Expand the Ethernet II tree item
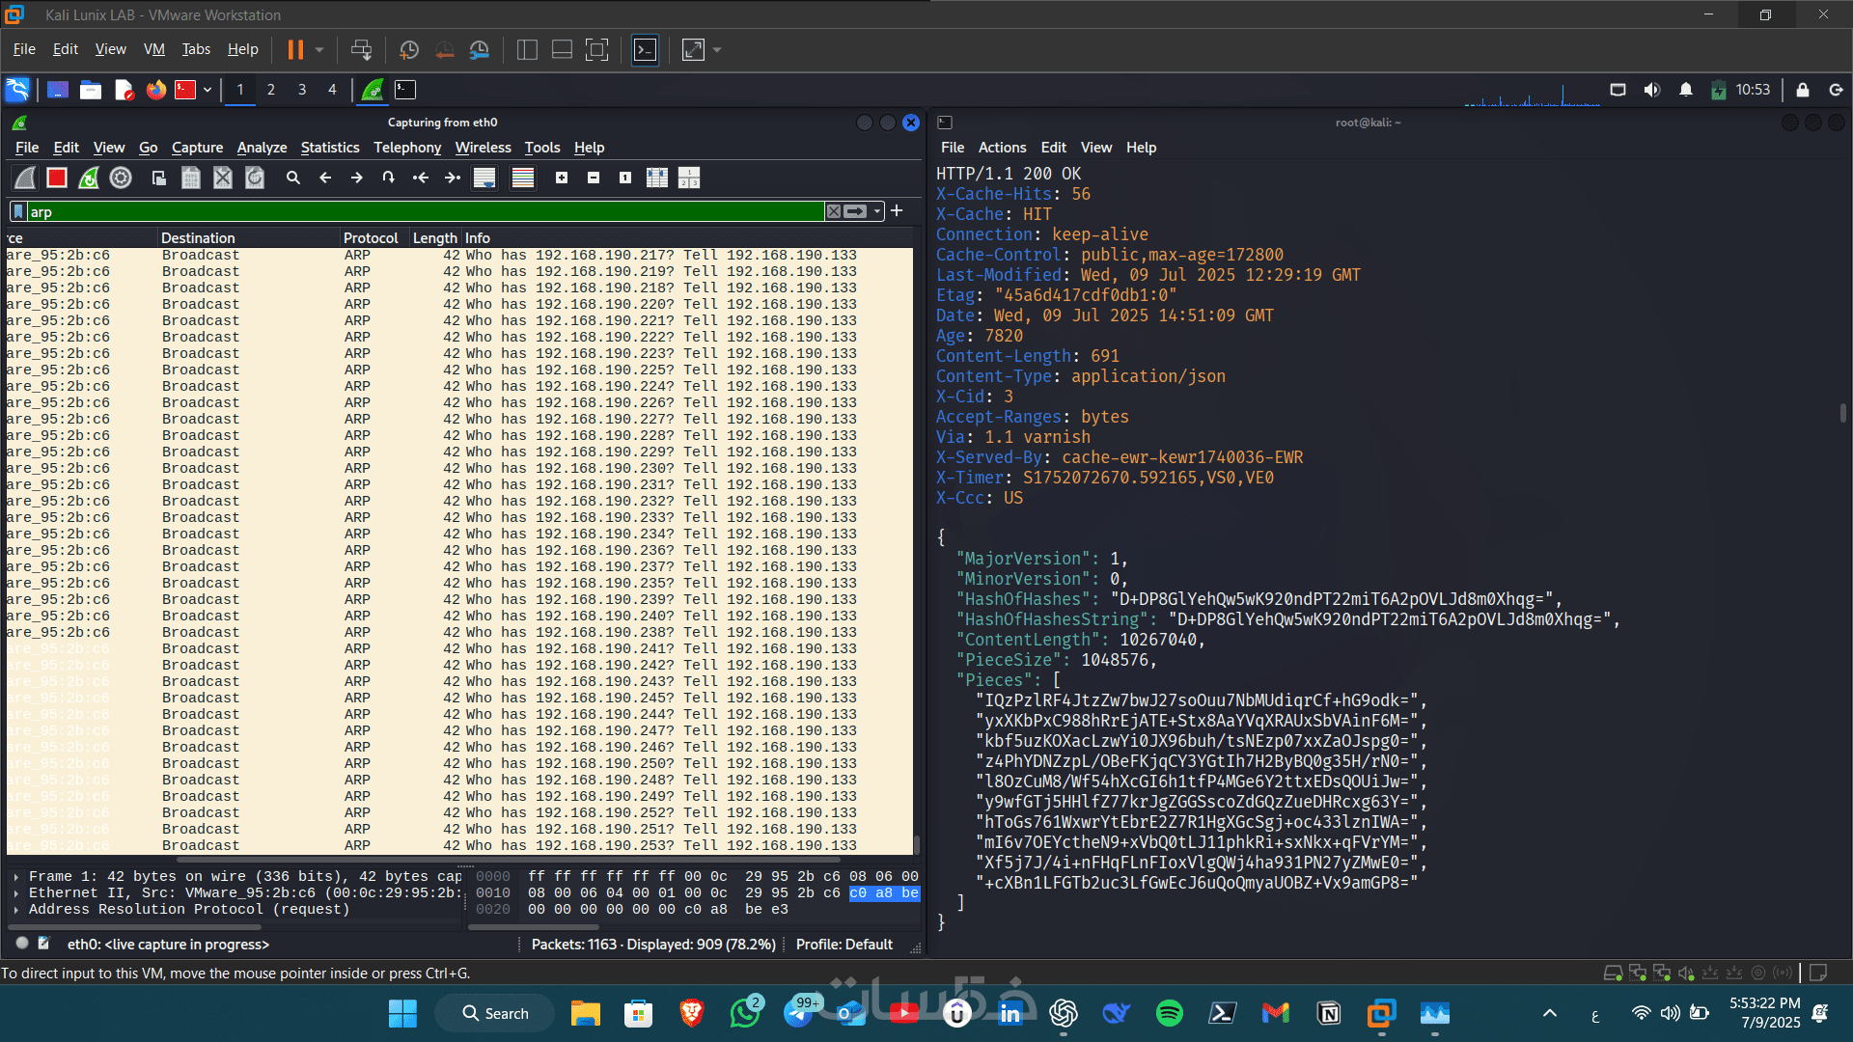The height and width of the screenshot is (1042, 1853). pos(16,893)
